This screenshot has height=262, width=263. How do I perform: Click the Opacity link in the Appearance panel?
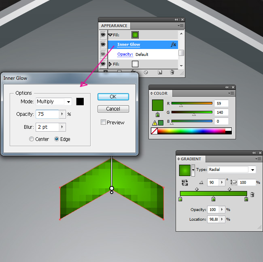(x=125, y=54)
